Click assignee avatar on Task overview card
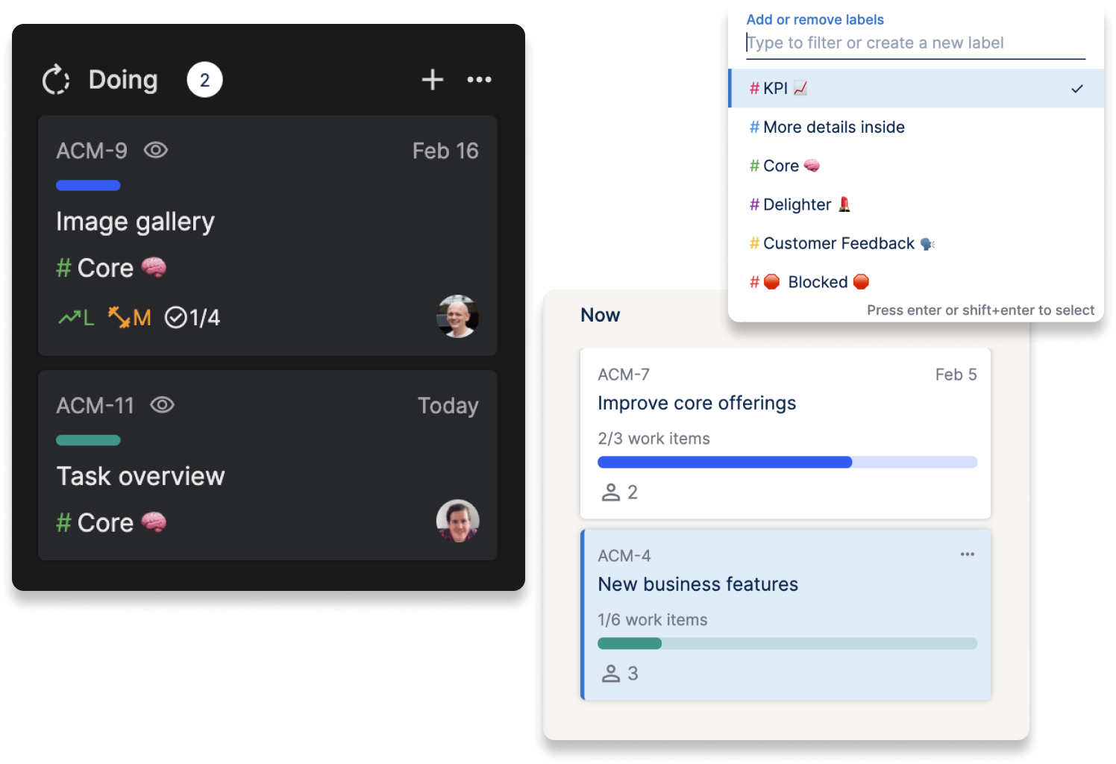The width and height of the screenshot is (1116, 764). [457, 521]
